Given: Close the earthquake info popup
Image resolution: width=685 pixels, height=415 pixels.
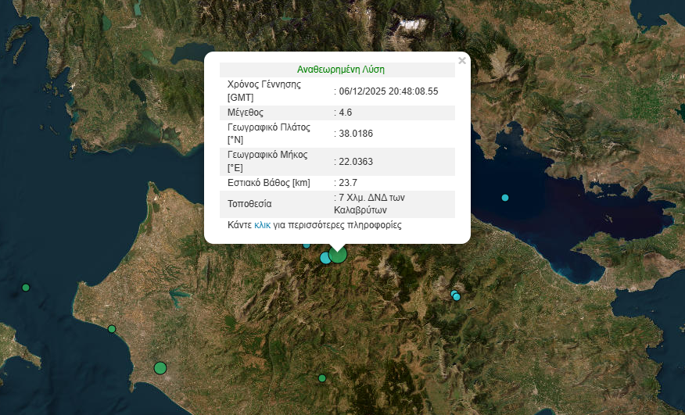Looking at the screenshot, I should (x=461, y=60).
